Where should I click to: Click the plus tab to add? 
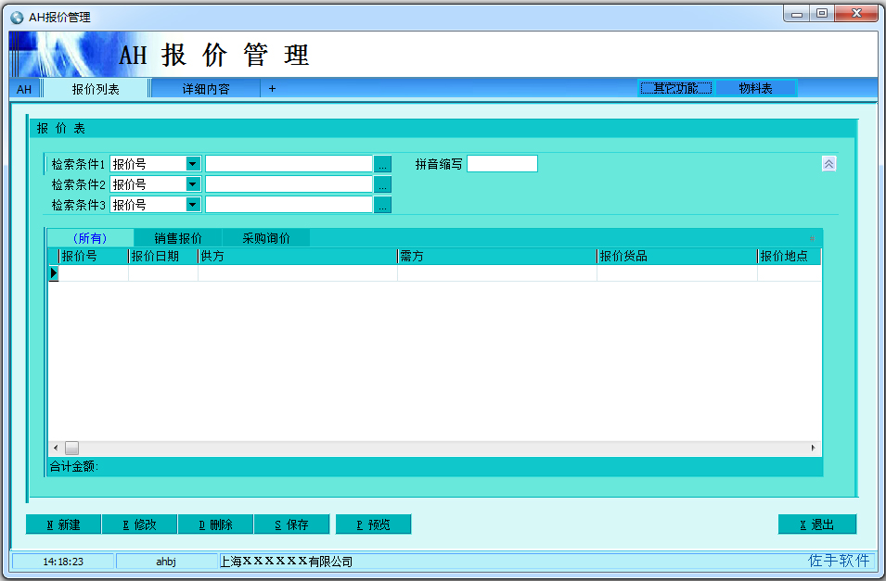[x=273, y=89]
